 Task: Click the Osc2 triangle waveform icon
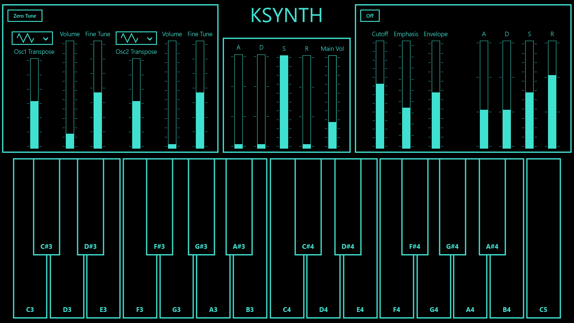pyautogui.click(x=129, y=38)
